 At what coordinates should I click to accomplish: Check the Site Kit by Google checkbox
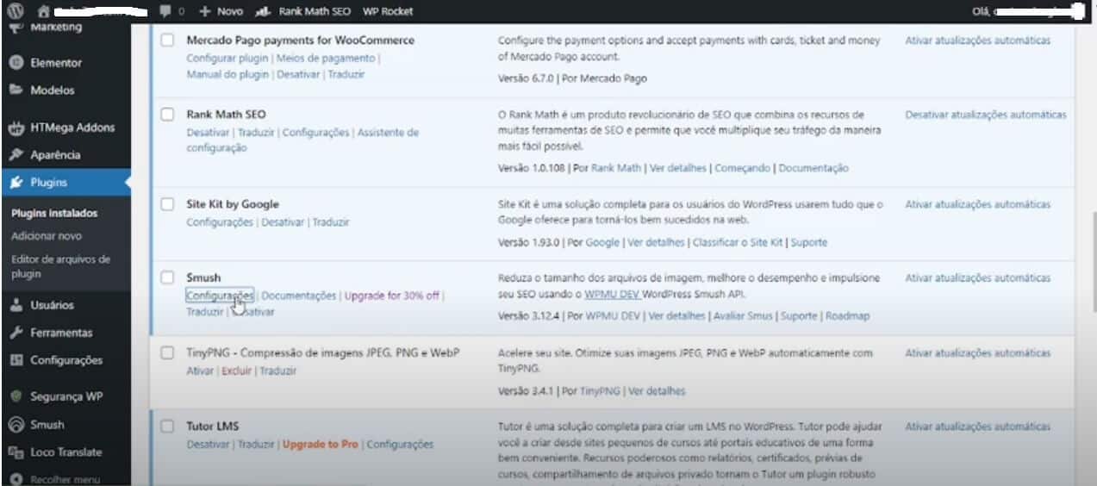click(168, 205)
